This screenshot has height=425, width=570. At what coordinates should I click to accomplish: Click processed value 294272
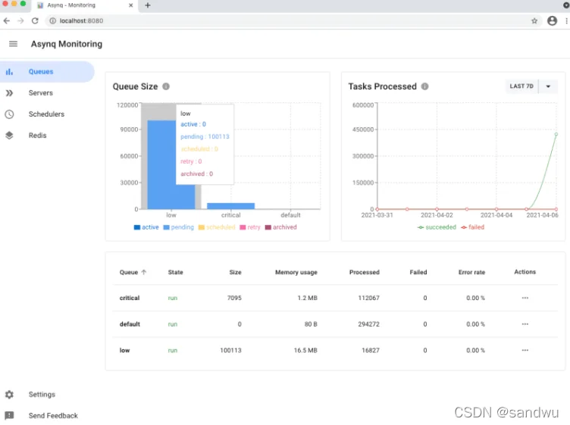[x=368, y=324]
